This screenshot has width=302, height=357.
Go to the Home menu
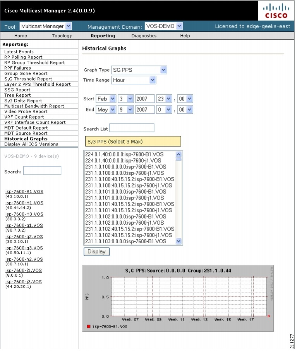(x=21, y=36)
